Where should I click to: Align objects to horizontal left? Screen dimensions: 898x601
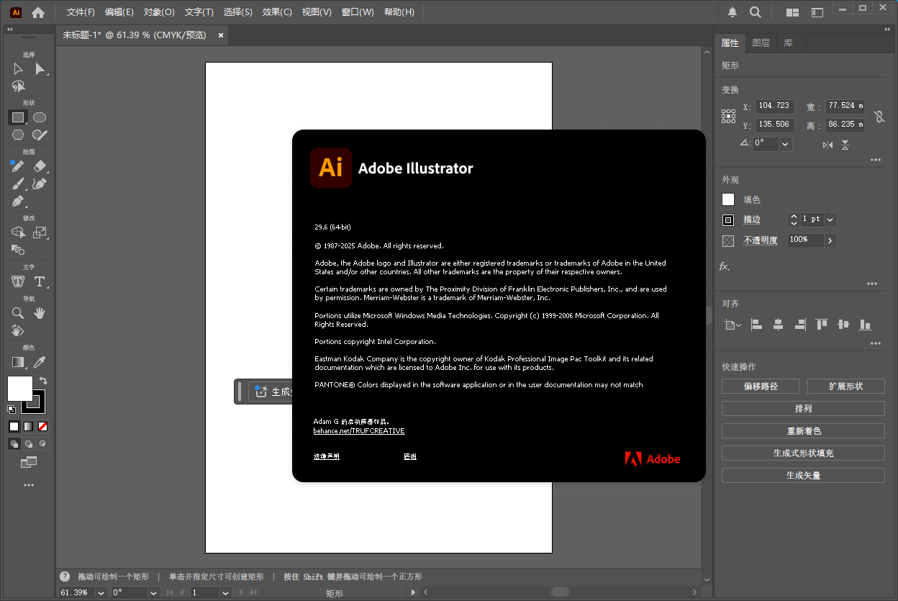[x=756, y=325]
